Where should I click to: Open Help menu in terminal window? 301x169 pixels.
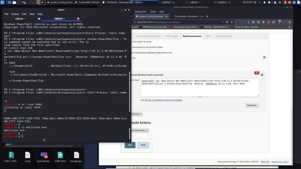(x=40, y=14)
